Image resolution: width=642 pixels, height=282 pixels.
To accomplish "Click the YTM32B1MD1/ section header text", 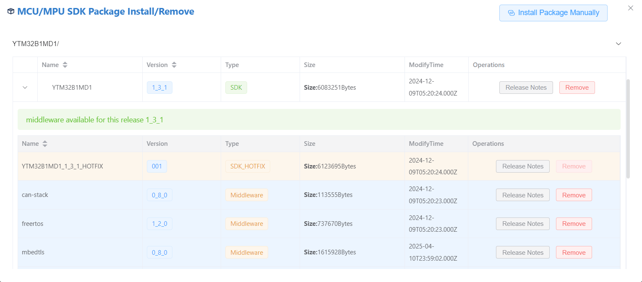I will 36,44.
